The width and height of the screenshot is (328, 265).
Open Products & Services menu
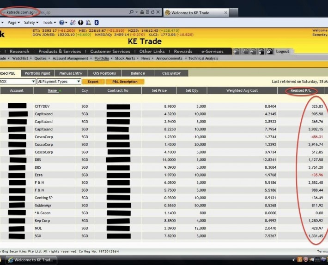60,52
